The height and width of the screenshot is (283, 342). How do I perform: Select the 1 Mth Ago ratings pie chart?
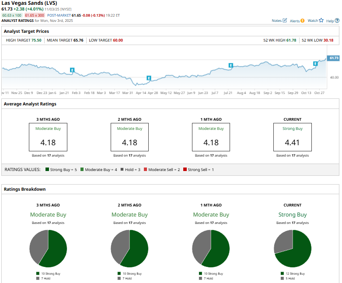tap(211, 248)
